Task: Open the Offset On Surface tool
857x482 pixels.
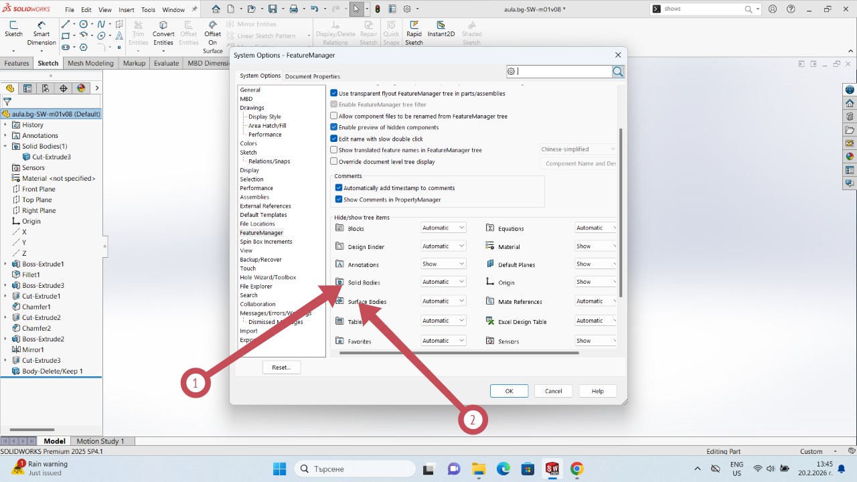Action: pos(213,25)
